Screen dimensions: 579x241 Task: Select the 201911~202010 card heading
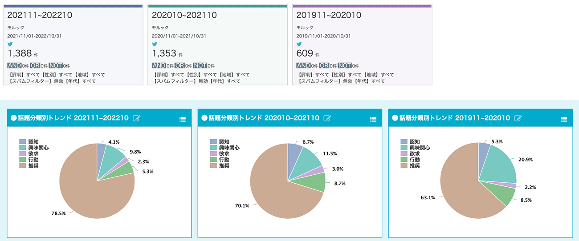coord(329,15)
